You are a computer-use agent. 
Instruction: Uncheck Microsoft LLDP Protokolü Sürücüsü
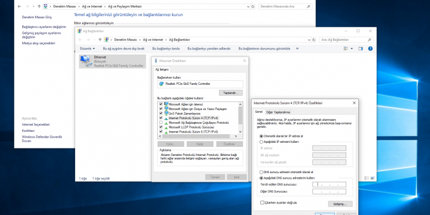point(161,127)
